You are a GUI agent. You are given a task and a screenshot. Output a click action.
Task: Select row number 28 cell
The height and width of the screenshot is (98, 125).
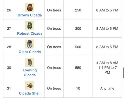pos(9,47)
